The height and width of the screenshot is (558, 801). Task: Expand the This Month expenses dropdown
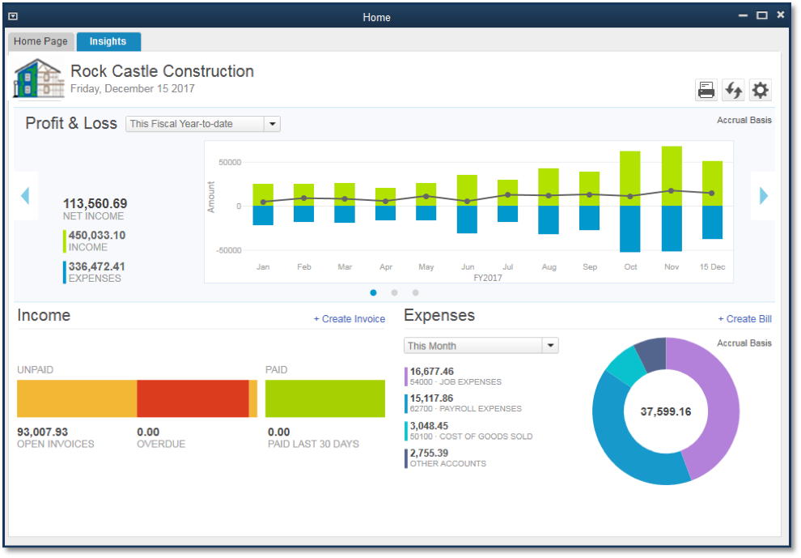481,346
